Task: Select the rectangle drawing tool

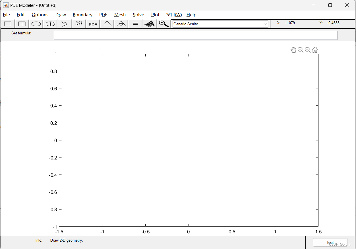Action: coord(7,24)
